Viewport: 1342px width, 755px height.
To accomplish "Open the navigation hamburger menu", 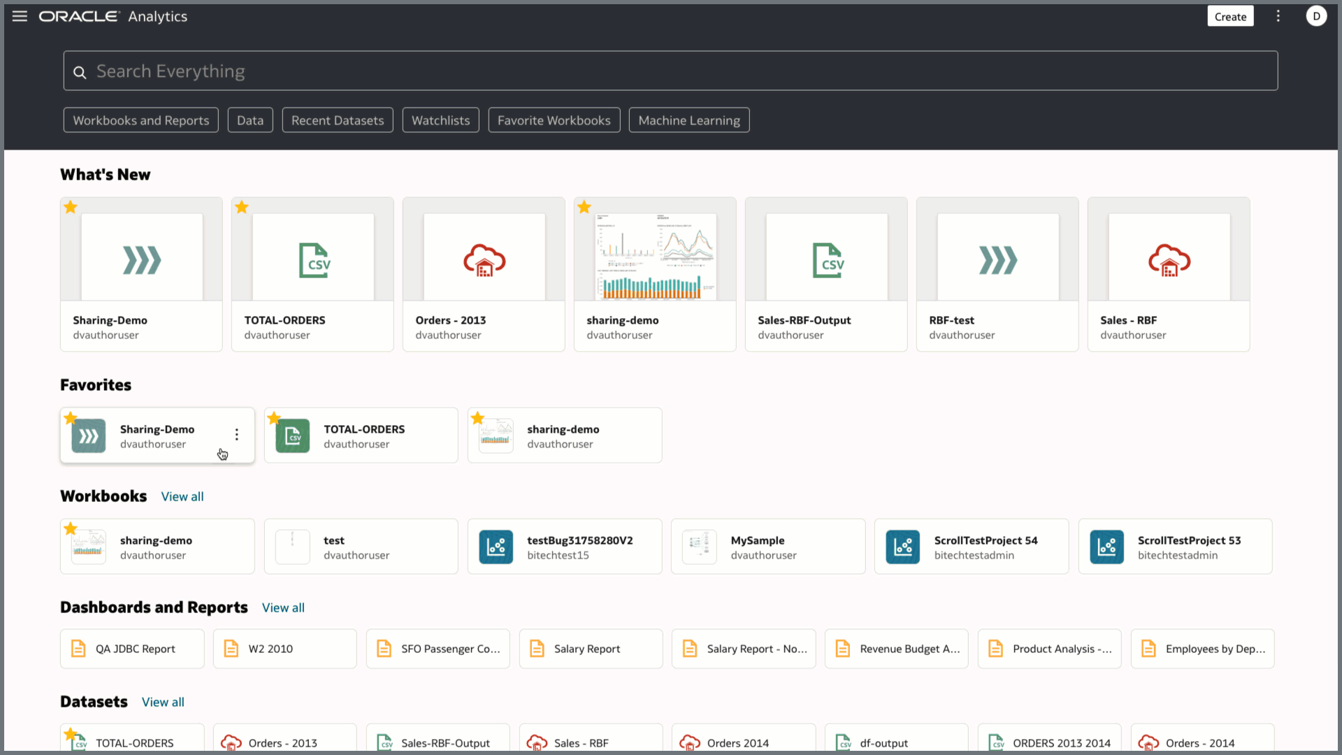I will tap(19, 16).
